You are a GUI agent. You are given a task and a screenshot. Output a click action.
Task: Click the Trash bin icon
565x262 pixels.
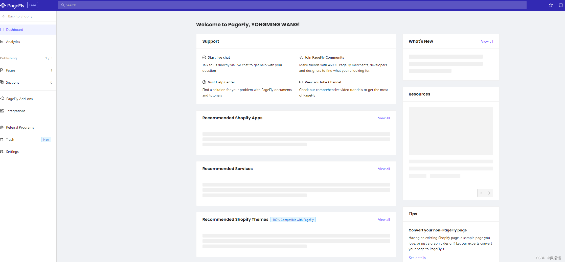pyautogui.click(x=2, y=139)
